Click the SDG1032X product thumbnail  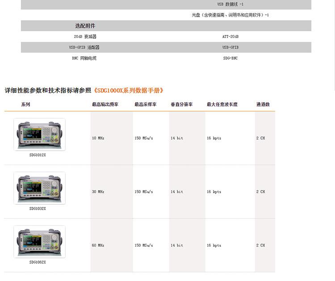point(39,188)
